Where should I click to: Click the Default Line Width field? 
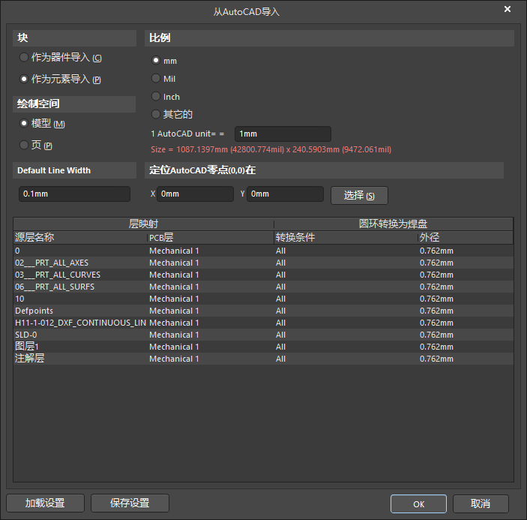point(74,194)
